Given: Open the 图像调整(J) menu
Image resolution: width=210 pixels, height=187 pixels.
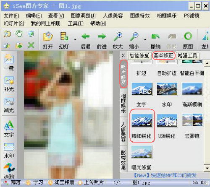Looking at the screenshot, I should click(83, 16).
